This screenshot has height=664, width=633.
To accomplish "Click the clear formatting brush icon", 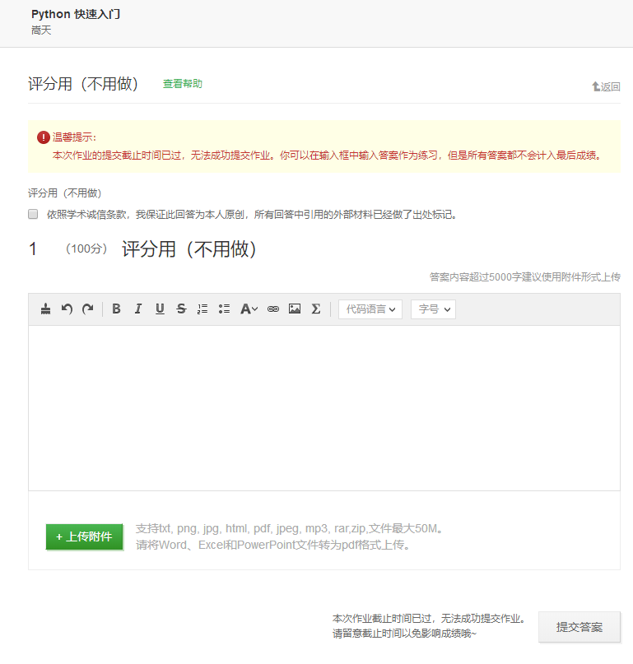I will [46, 309].
